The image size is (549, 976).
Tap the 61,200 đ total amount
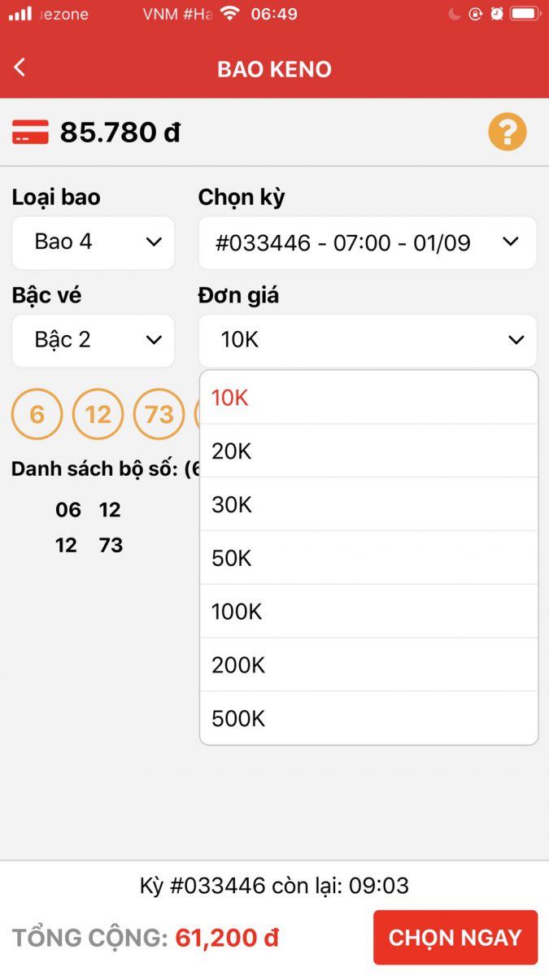[227, 938]
